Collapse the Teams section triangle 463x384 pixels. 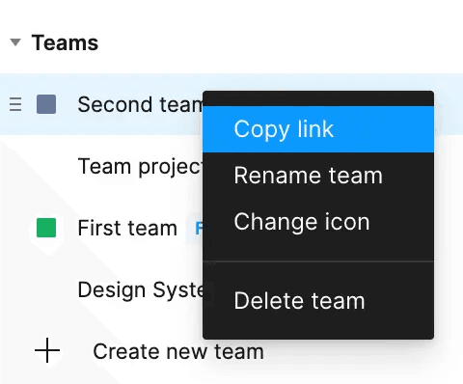(15, 42)
